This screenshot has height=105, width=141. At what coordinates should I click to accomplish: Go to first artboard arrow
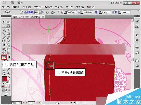pyautogui.click(x=23, y=103)
